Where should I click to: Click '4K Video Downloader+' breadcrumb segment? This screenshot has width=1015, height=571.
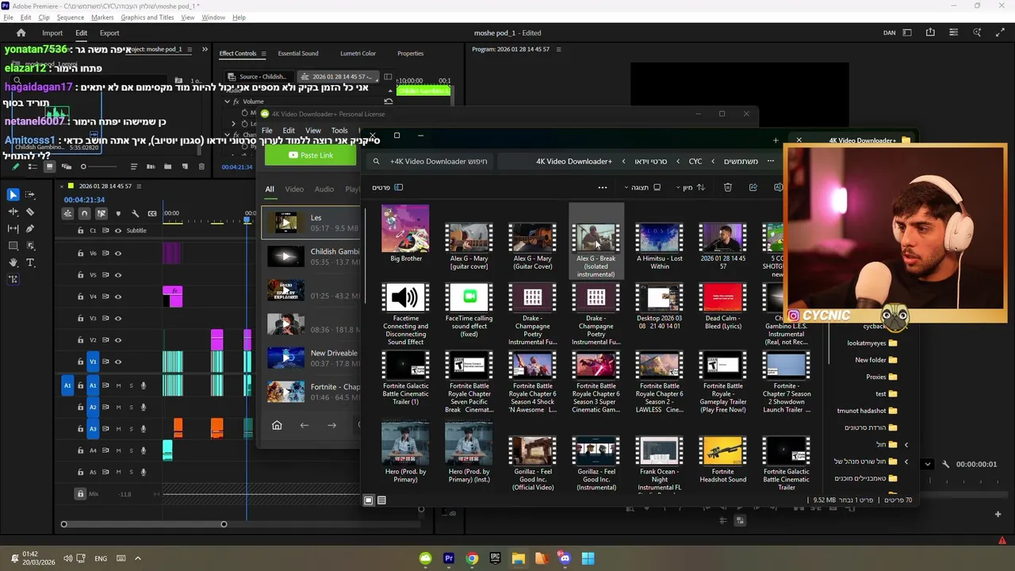(574, 161)
